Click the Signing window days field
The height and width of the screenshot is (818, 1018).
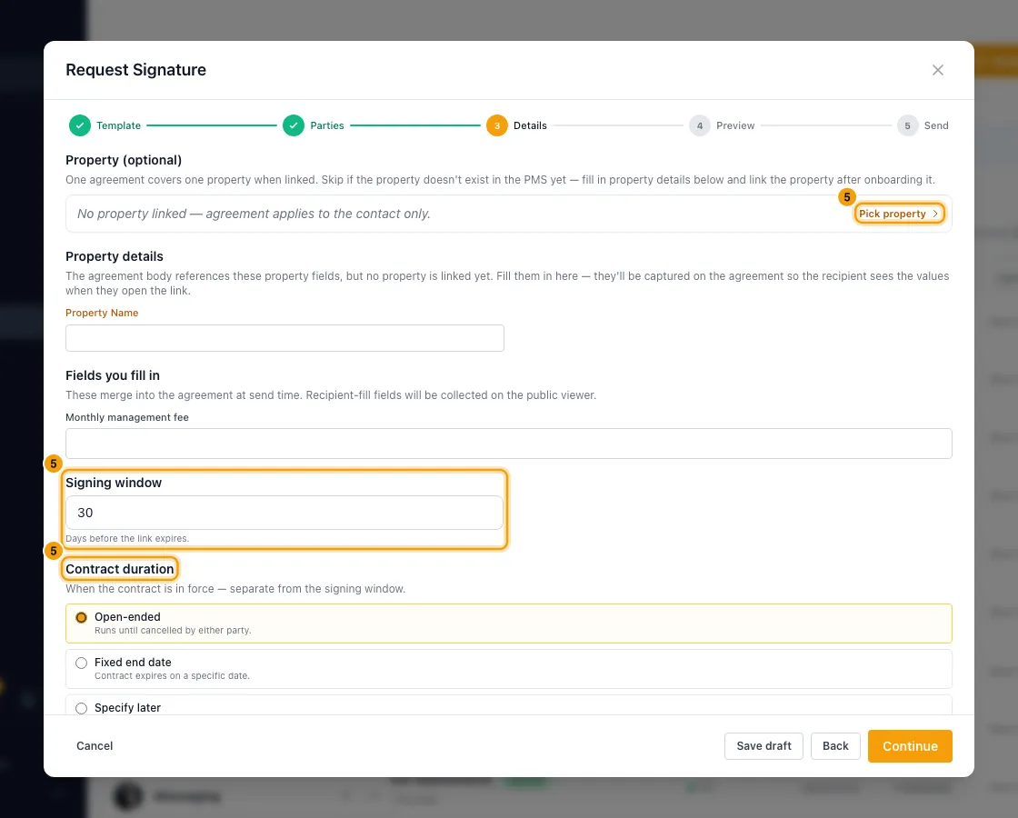coord(284,513)
